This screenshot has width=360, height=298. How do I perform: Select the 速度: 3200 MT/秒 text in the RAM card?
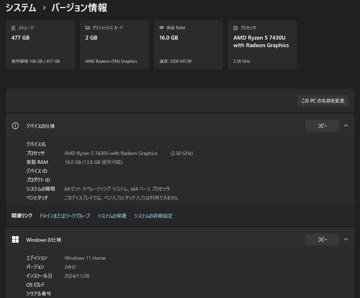point(175,61)
